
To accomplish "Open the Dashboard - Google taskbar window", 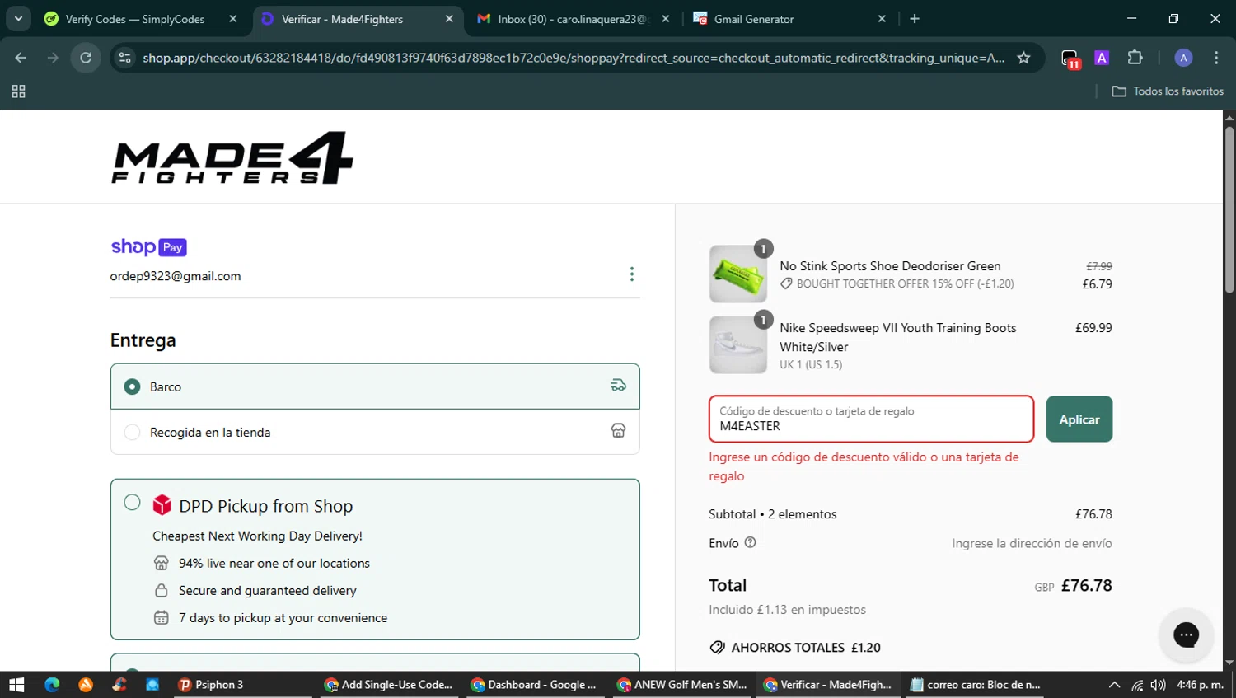I will tap(534, 685).
